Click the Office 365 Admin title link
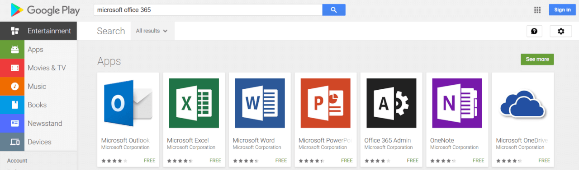Screen dimensions: 579x170 (x=388, y=140)
